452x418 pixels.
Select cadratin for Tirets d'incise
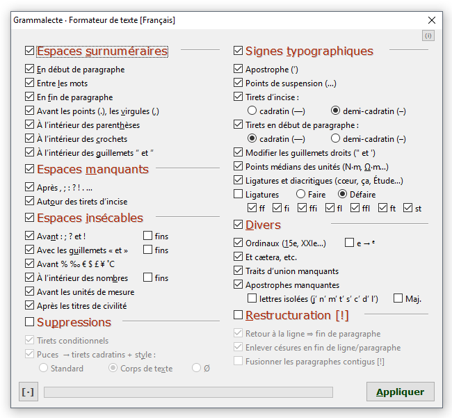(252, 111)
